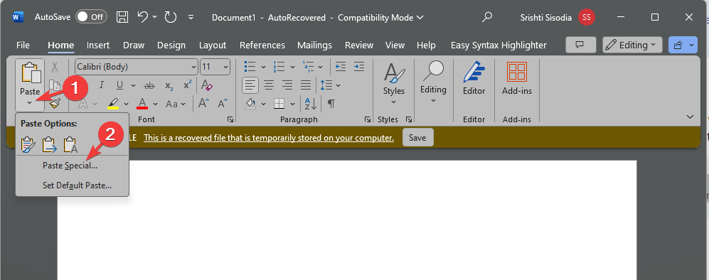
Task: Apply the red font color swatch
Action: pyautogui.click(x=142, y=104)
